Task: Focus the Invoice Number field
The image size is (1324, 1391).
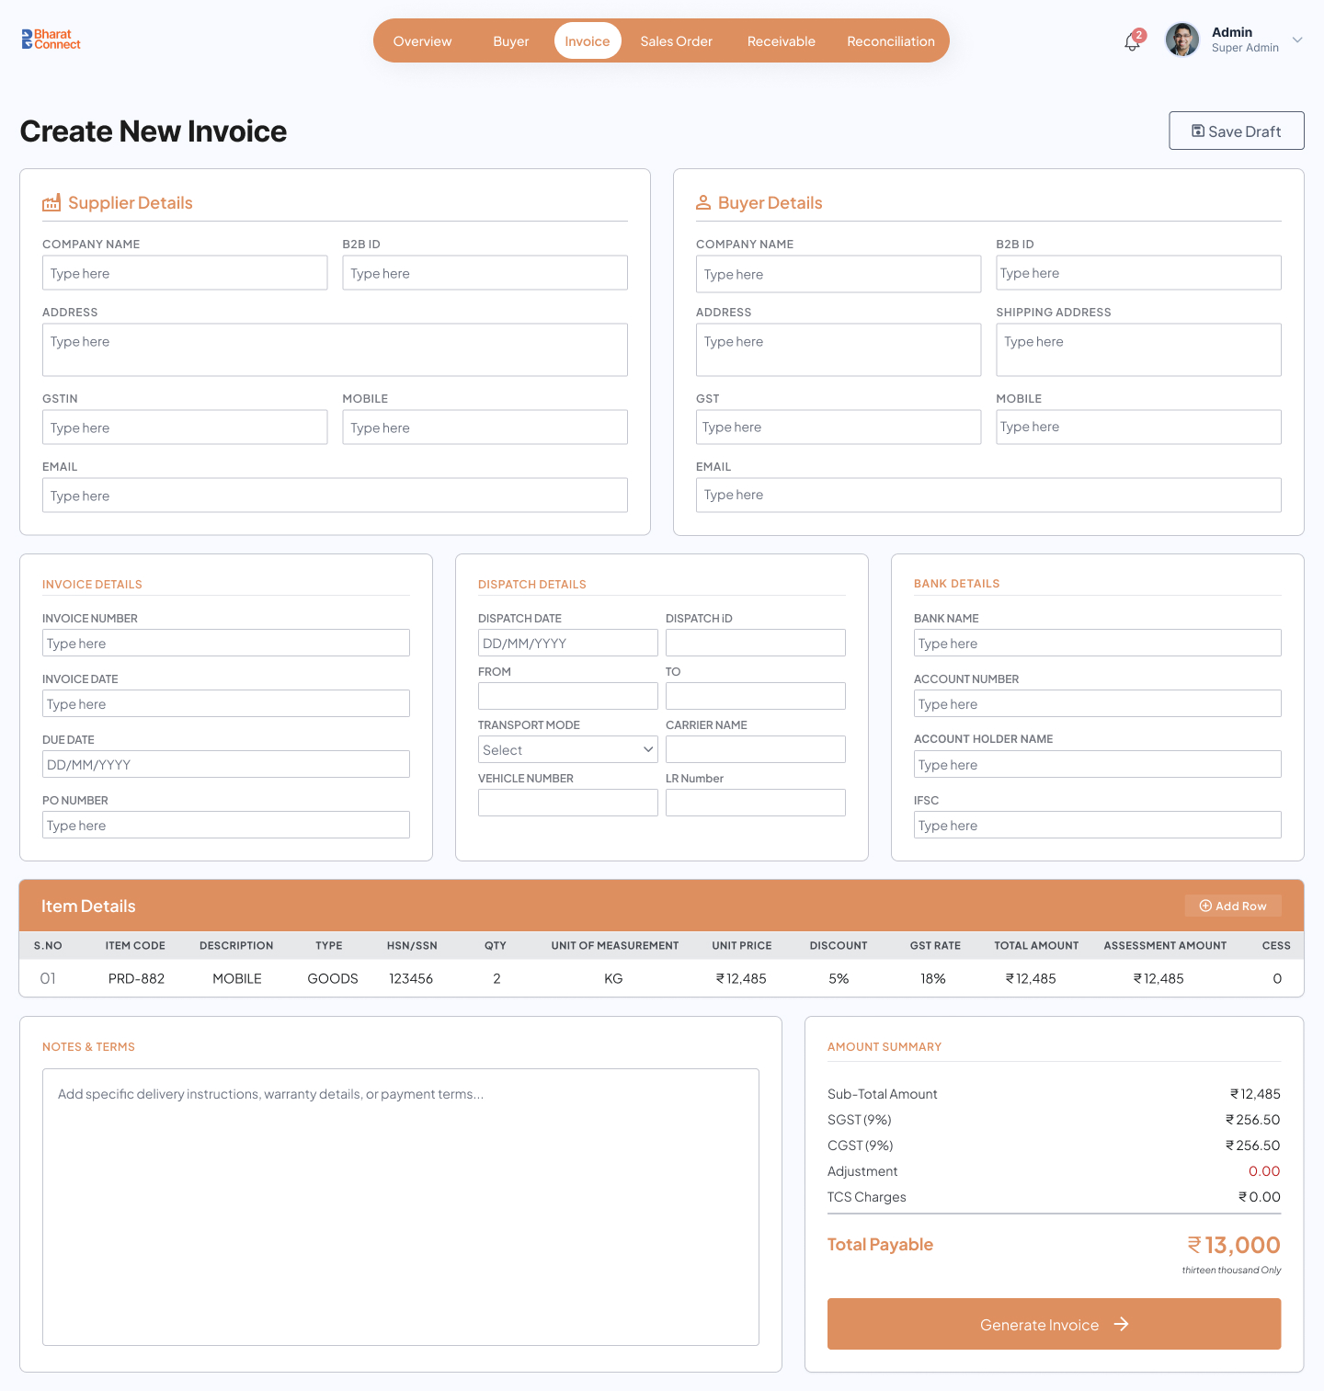Action: coord(226,643)
